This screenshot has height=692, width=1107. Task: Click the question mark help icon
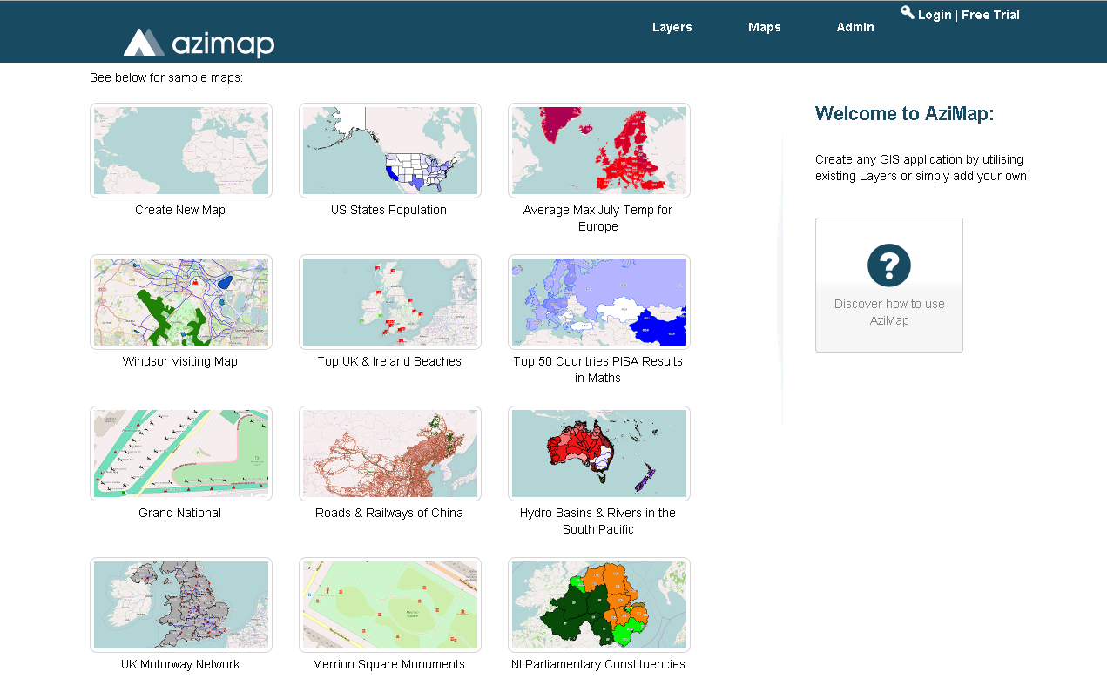[x=888, y=265]
